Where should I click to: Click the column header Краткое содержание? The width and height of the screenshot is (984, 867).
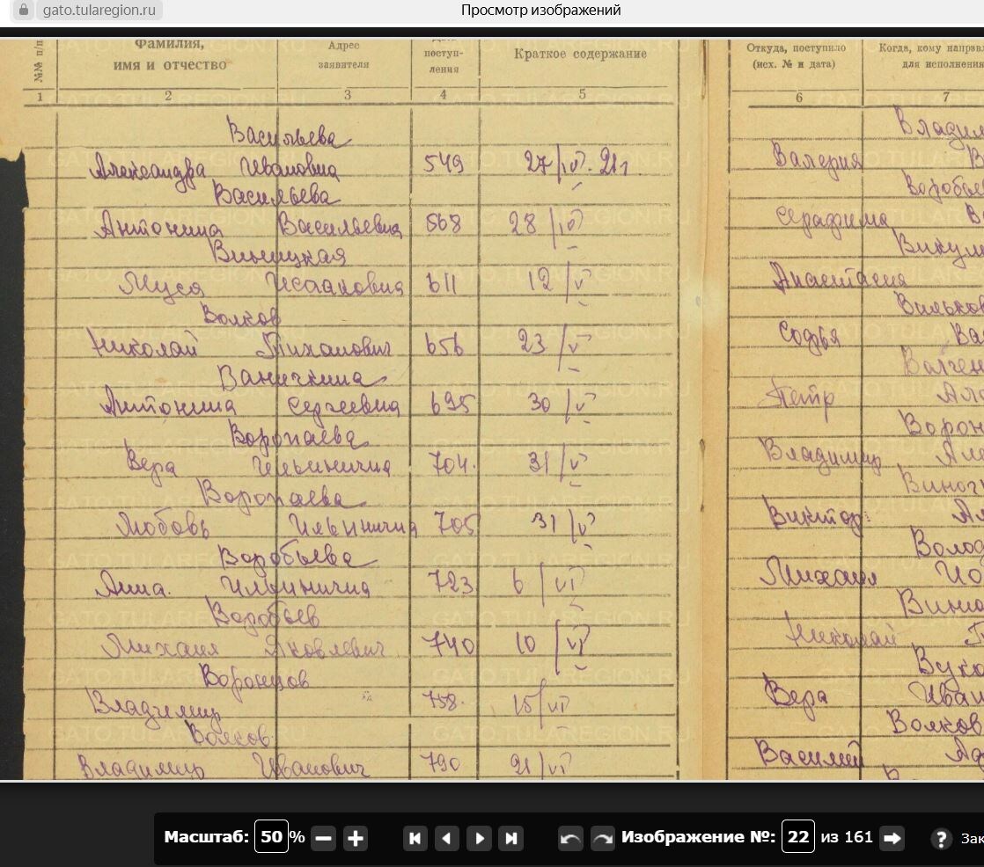click(581, 54)
